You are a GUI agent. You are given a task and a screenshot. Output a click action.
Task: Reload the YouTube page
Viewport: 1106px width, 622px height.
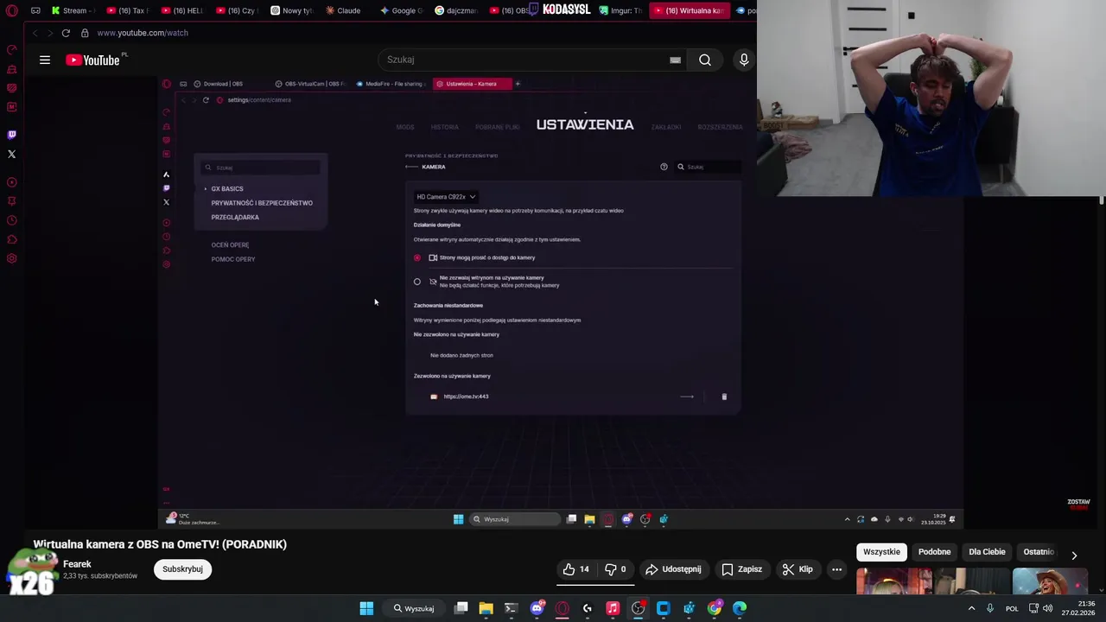pyautogui.click(x=66, y=33)
